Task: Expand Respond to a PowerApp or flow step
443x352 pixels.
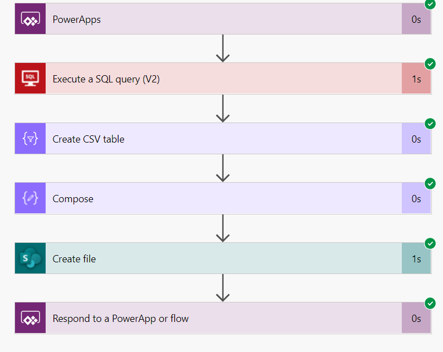Action: [x=223, y=319]
